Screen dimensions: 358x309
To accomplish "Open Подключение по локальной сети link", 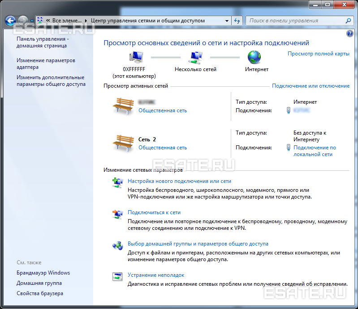I will point(315,151).
